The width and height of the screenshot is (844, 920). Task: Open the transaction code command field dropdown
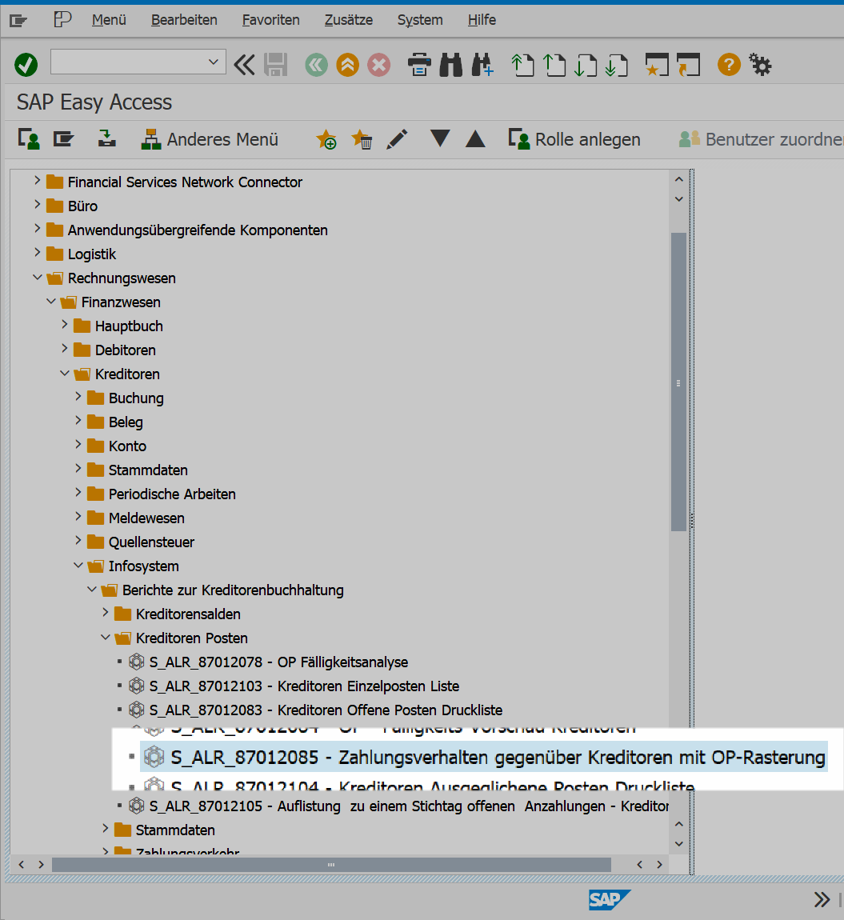pos(213,62)
